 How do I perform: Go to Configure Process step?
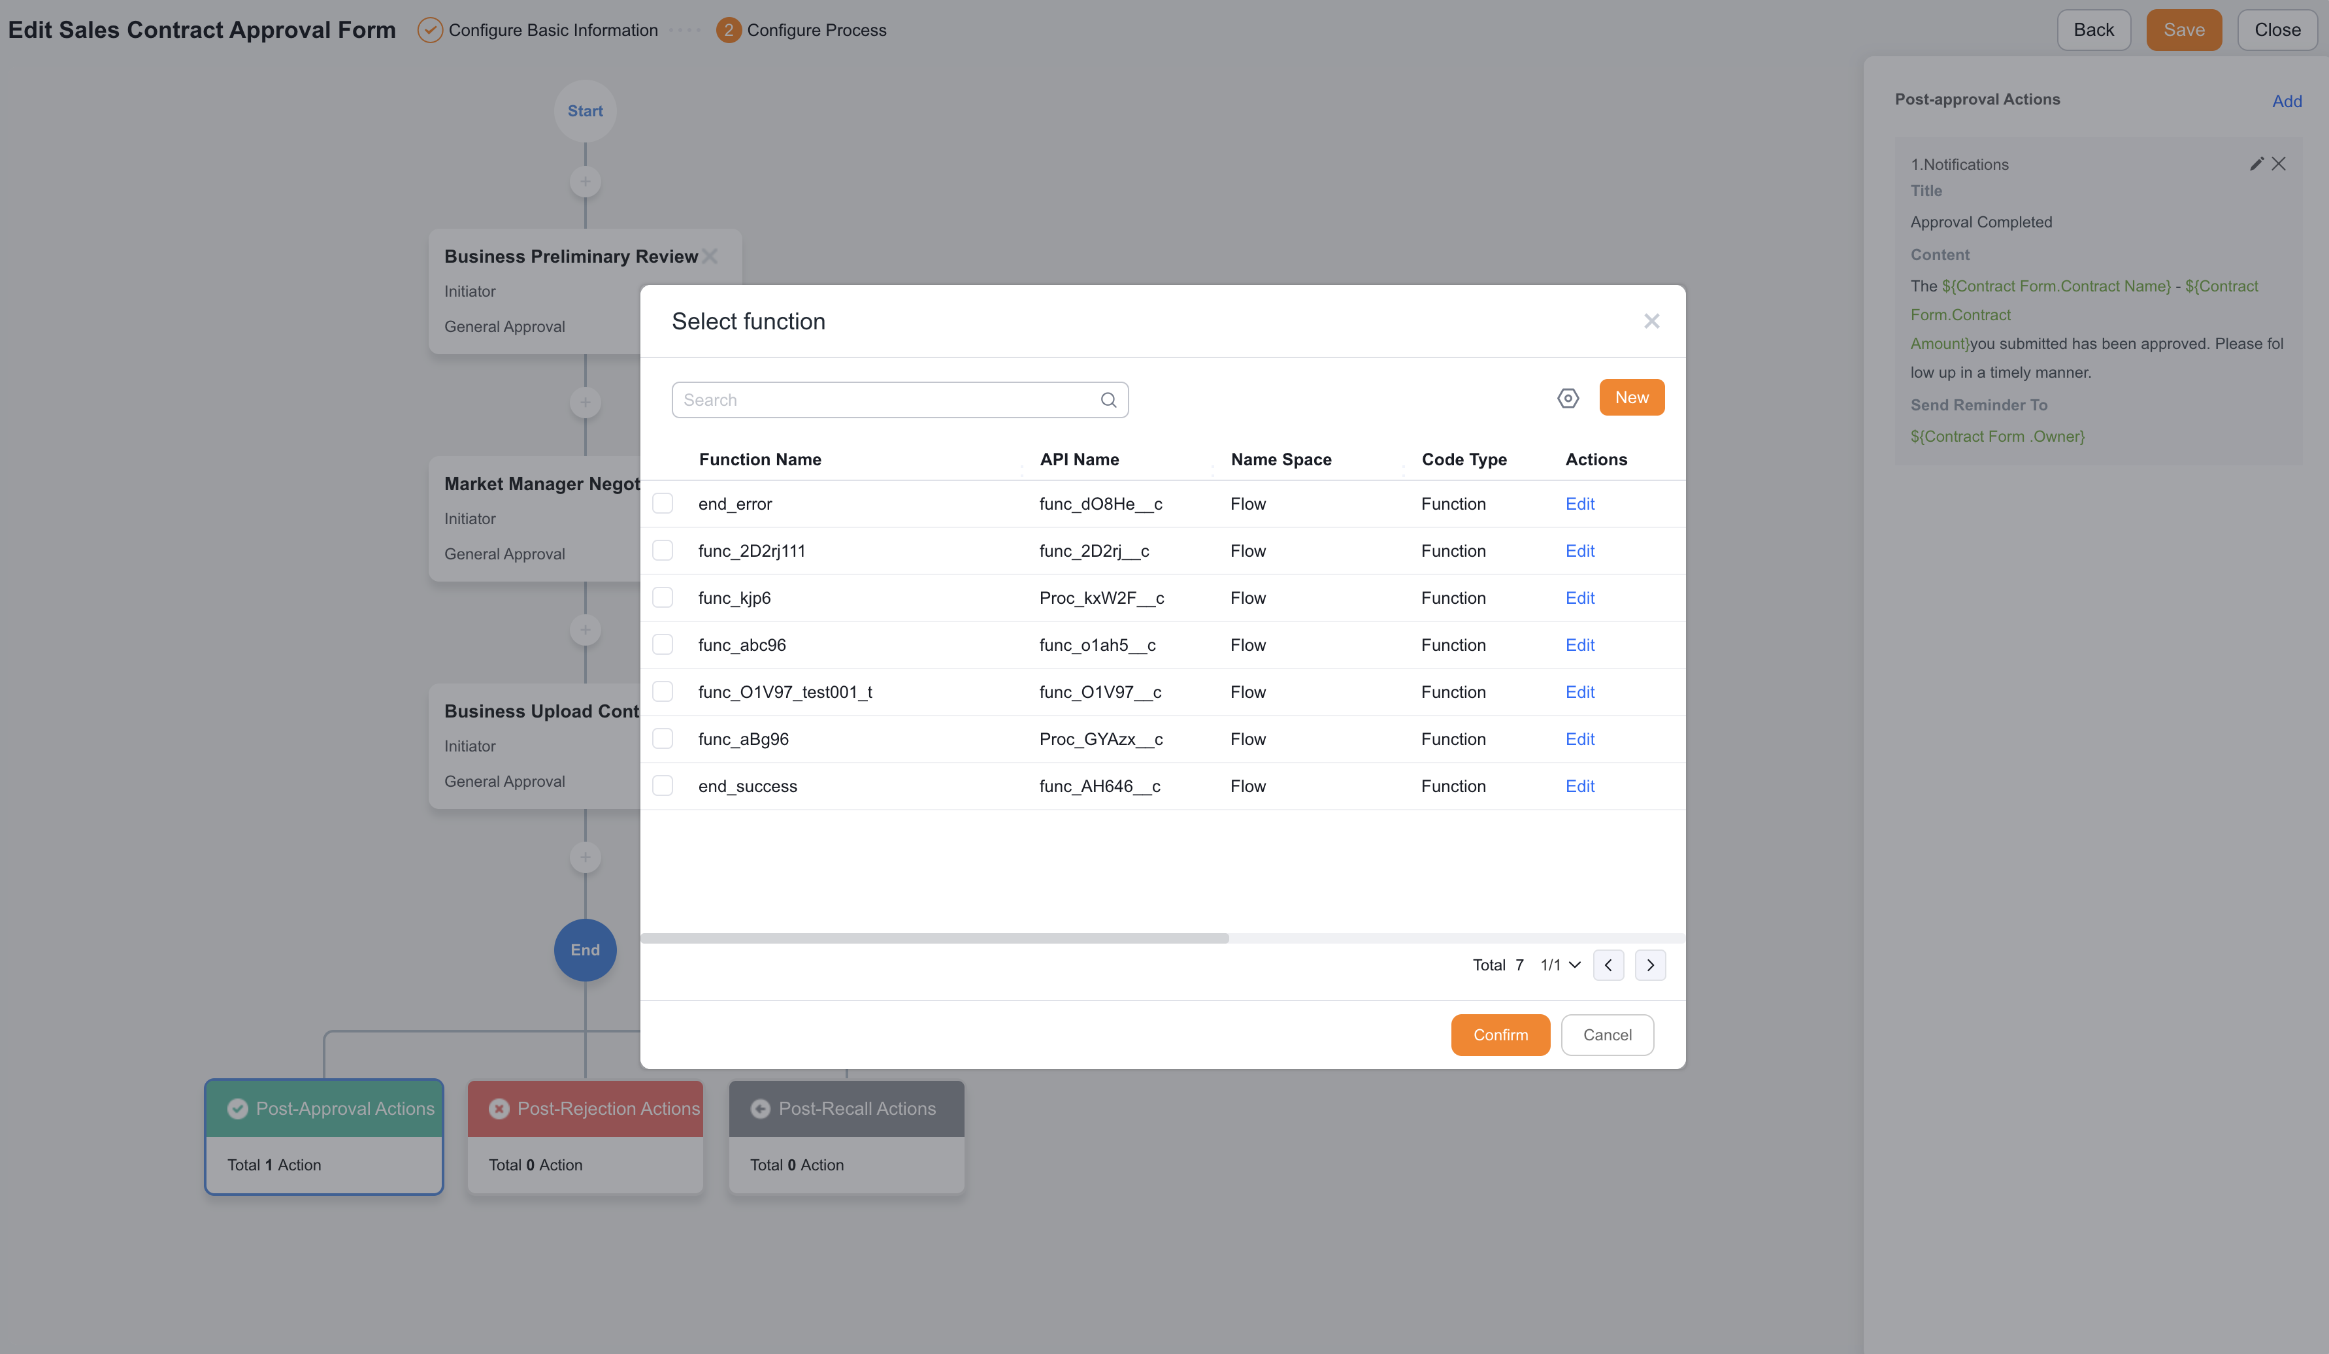pyautogui.click(x=801, y=31)
